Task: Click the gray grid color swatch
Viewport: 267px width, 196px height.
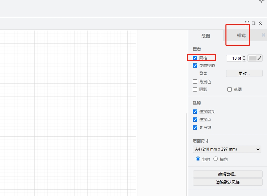Action: pos(252,58)
